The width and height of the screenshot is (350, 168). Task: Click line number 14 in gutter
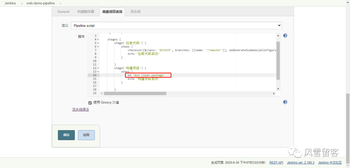(x=94, y=75)
